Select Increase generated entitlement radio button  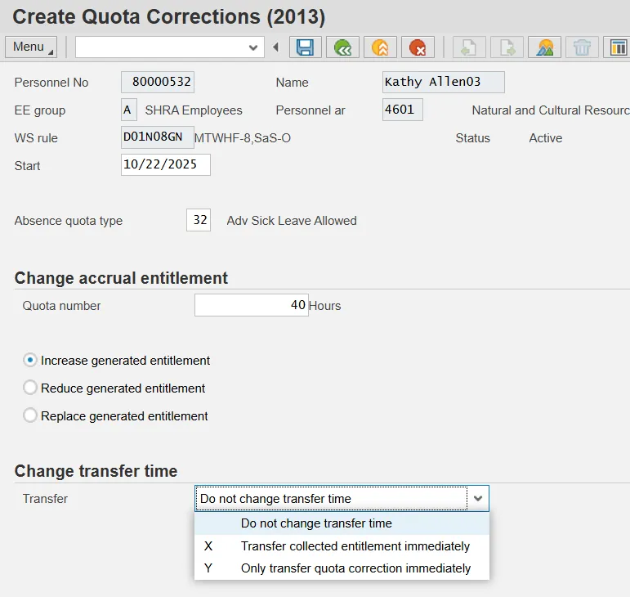click(30, 360)
